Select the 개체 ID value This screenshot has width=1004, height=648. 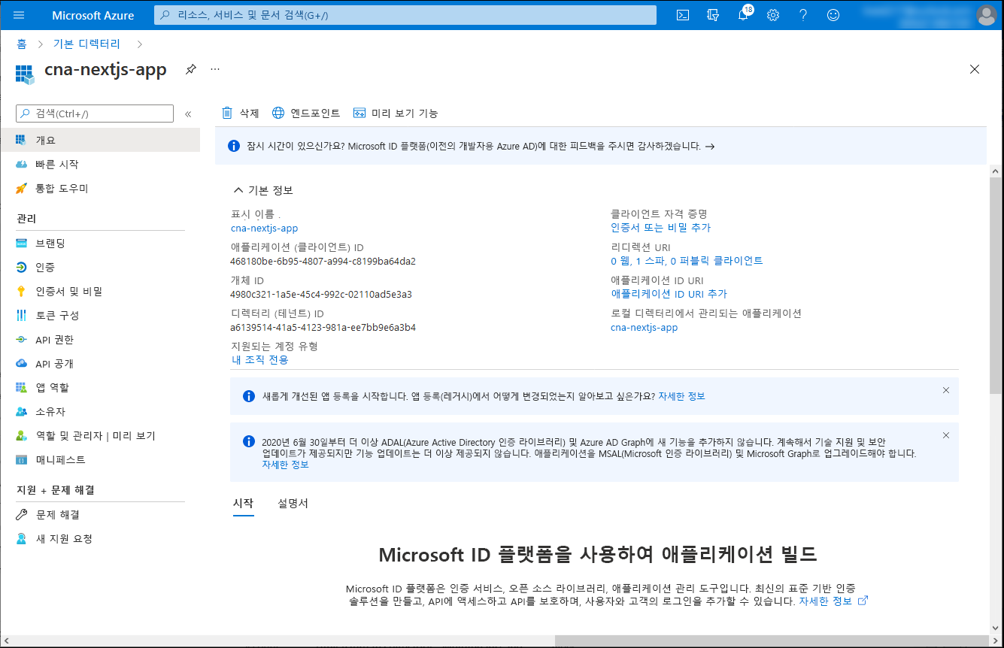321,294
